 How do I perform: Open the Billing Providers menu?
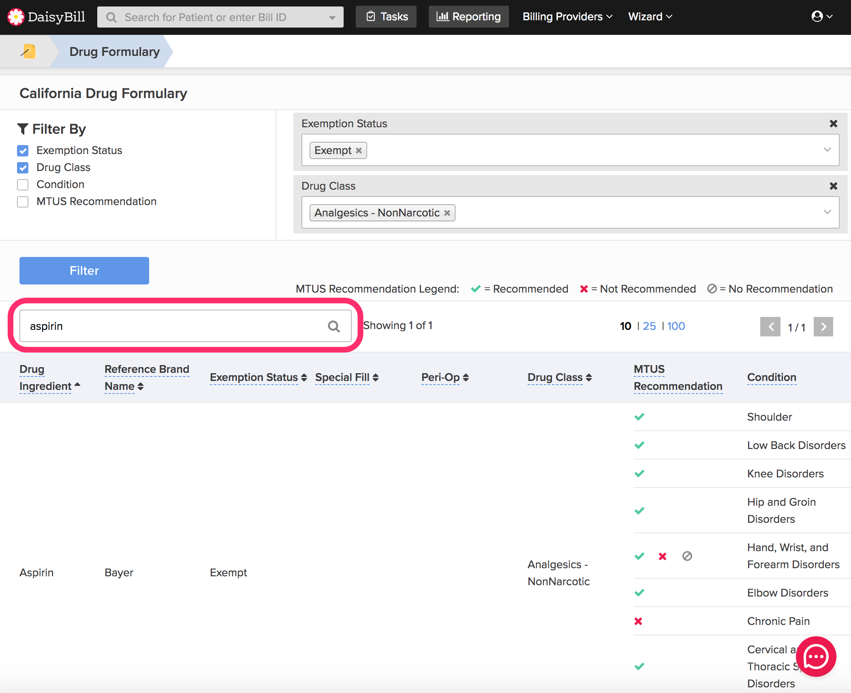click(x=567, y=17)
